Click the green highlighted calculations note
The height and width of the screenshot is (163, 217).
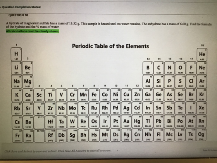[33, 31]
